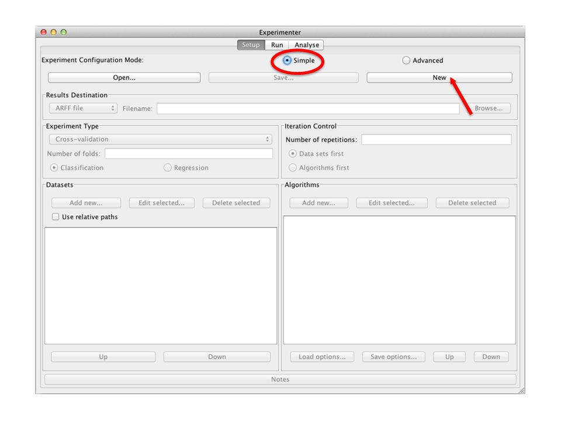Click Browse... for results file
The height and width of the screenshot is (421, 561).
tap(489, 108)
